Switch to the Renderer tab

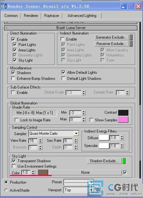pos(31,16)
